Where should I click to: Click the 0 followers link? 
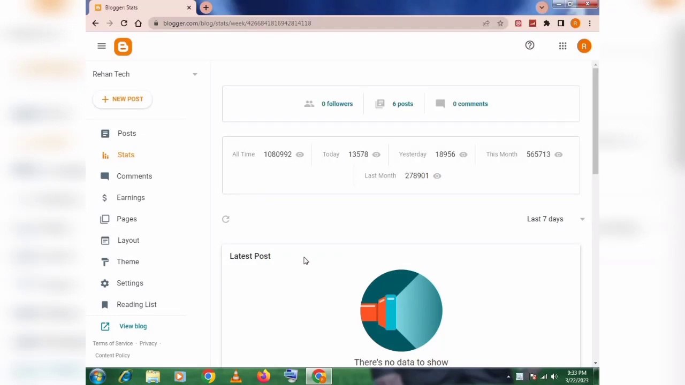tap(337, 104)
